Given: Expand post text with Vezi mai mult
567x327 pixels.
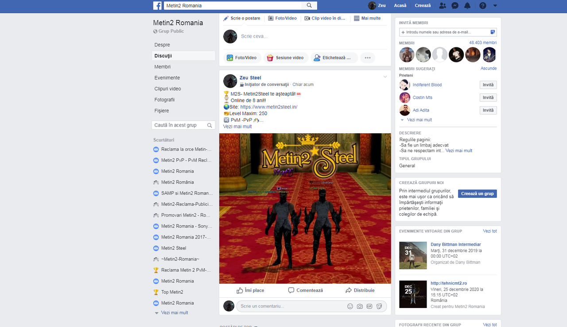Looking at the screenshot, I should (x=237, y=127).
